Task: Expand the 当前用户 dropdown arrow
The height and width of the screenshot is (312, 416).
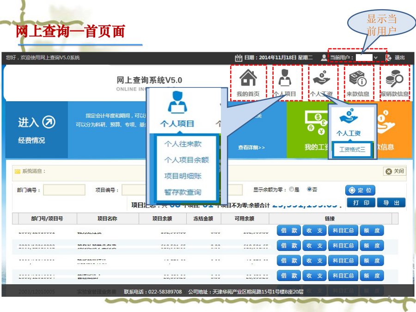Action: coord(376,58)
